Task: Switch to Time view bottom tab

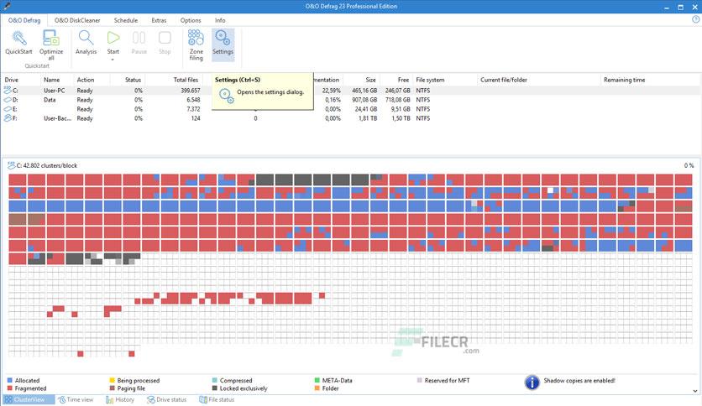Action: point(76,400)
